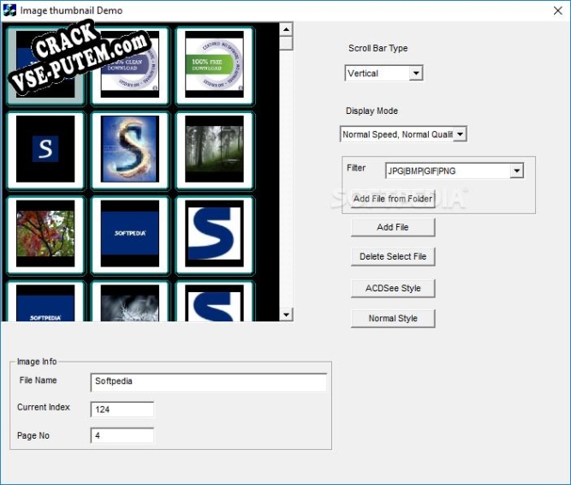The image size is (571, 485).
Task: Choose the autumn leaves thumbnail
Action: tap(45, 234)
